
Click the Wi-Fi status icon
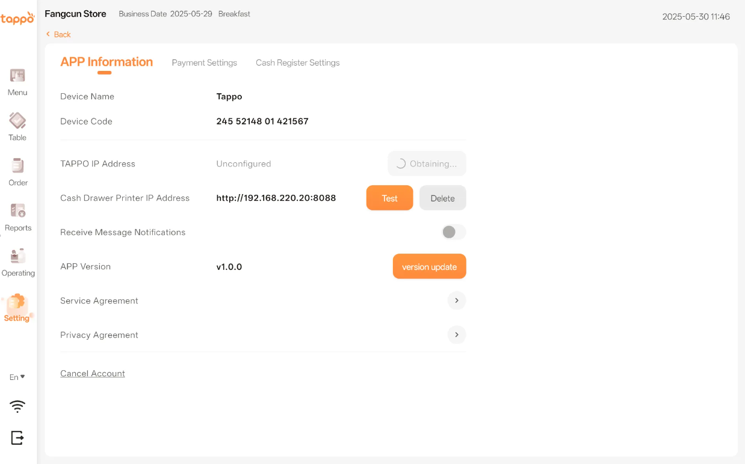pyautogui.click(x=17, y=407)
